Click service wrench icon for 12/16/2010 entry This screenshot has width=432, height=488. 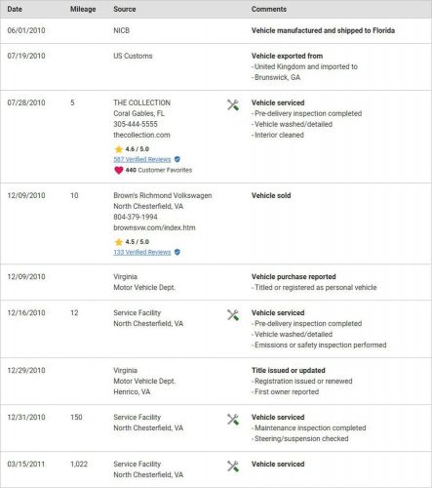tap(233, 315)
